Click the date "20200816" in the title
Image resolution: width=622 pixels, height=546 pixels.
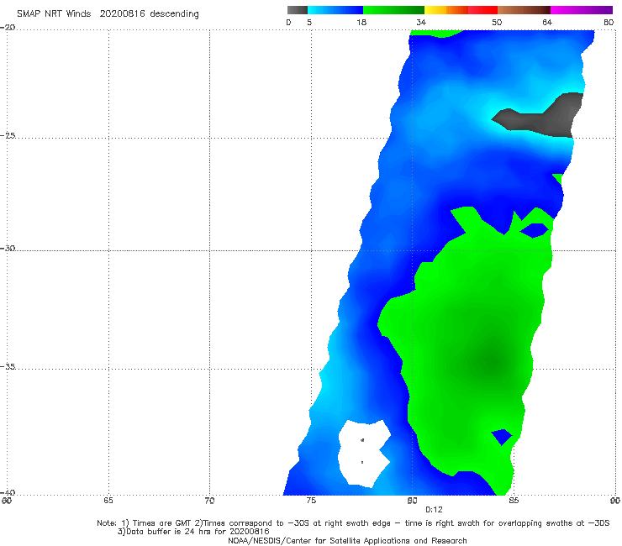[x=122, y=13]
